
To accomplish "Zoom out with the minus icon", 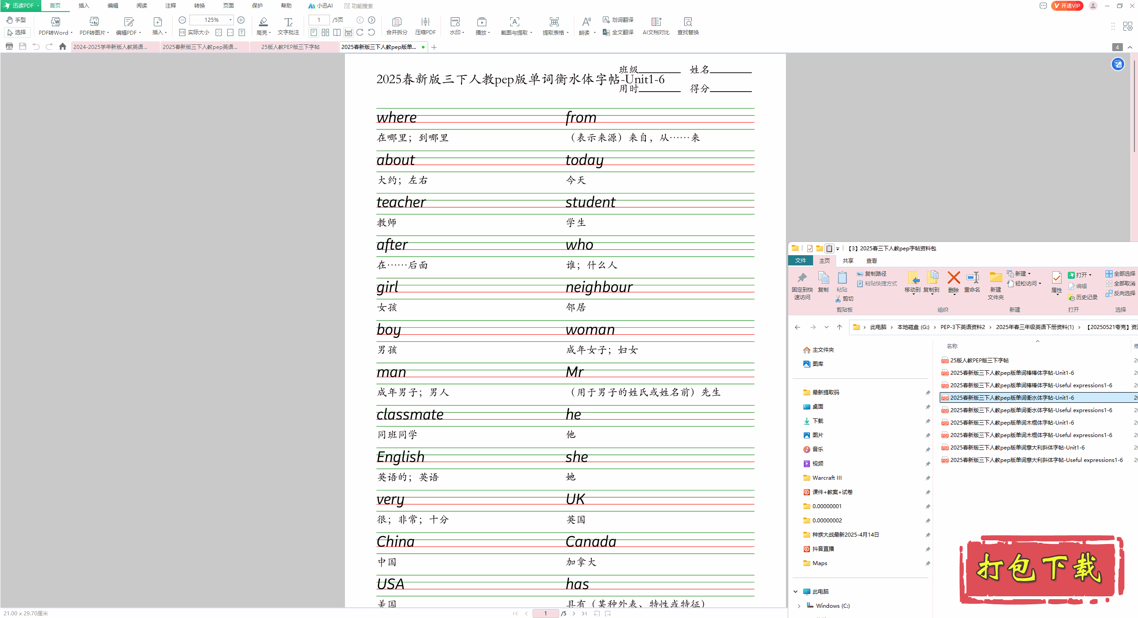I will click(x=182, y=20).
